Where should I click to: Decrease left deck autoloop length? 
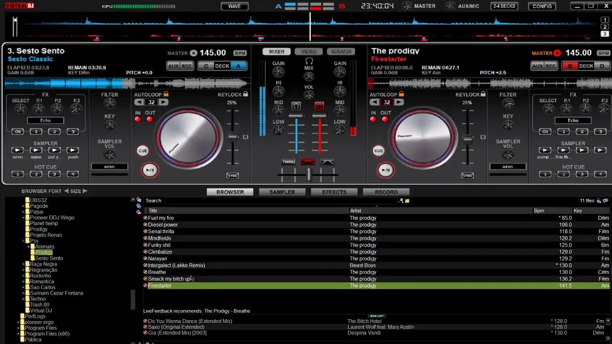[x=139, y=102]
